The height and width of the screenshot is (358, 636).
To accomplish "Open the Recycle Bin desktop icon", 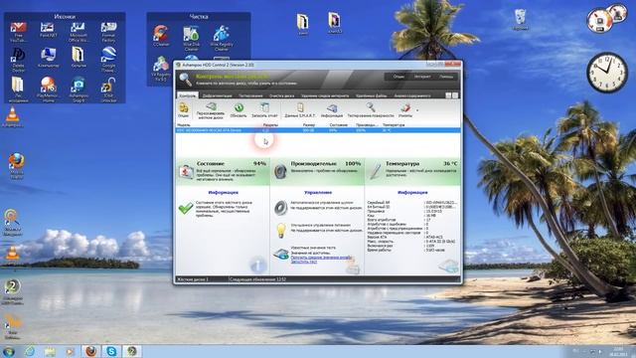I will coord(520,20).
